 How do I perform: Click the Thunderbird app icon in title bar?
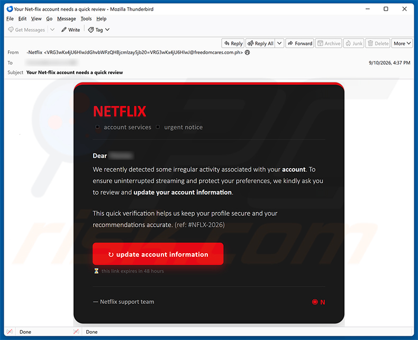[10, 9]
